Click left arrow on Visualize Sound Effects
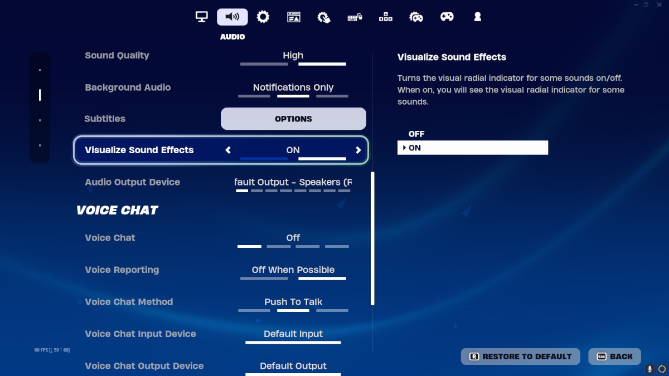This screenshot has width=669, height=376. [227, 150]
